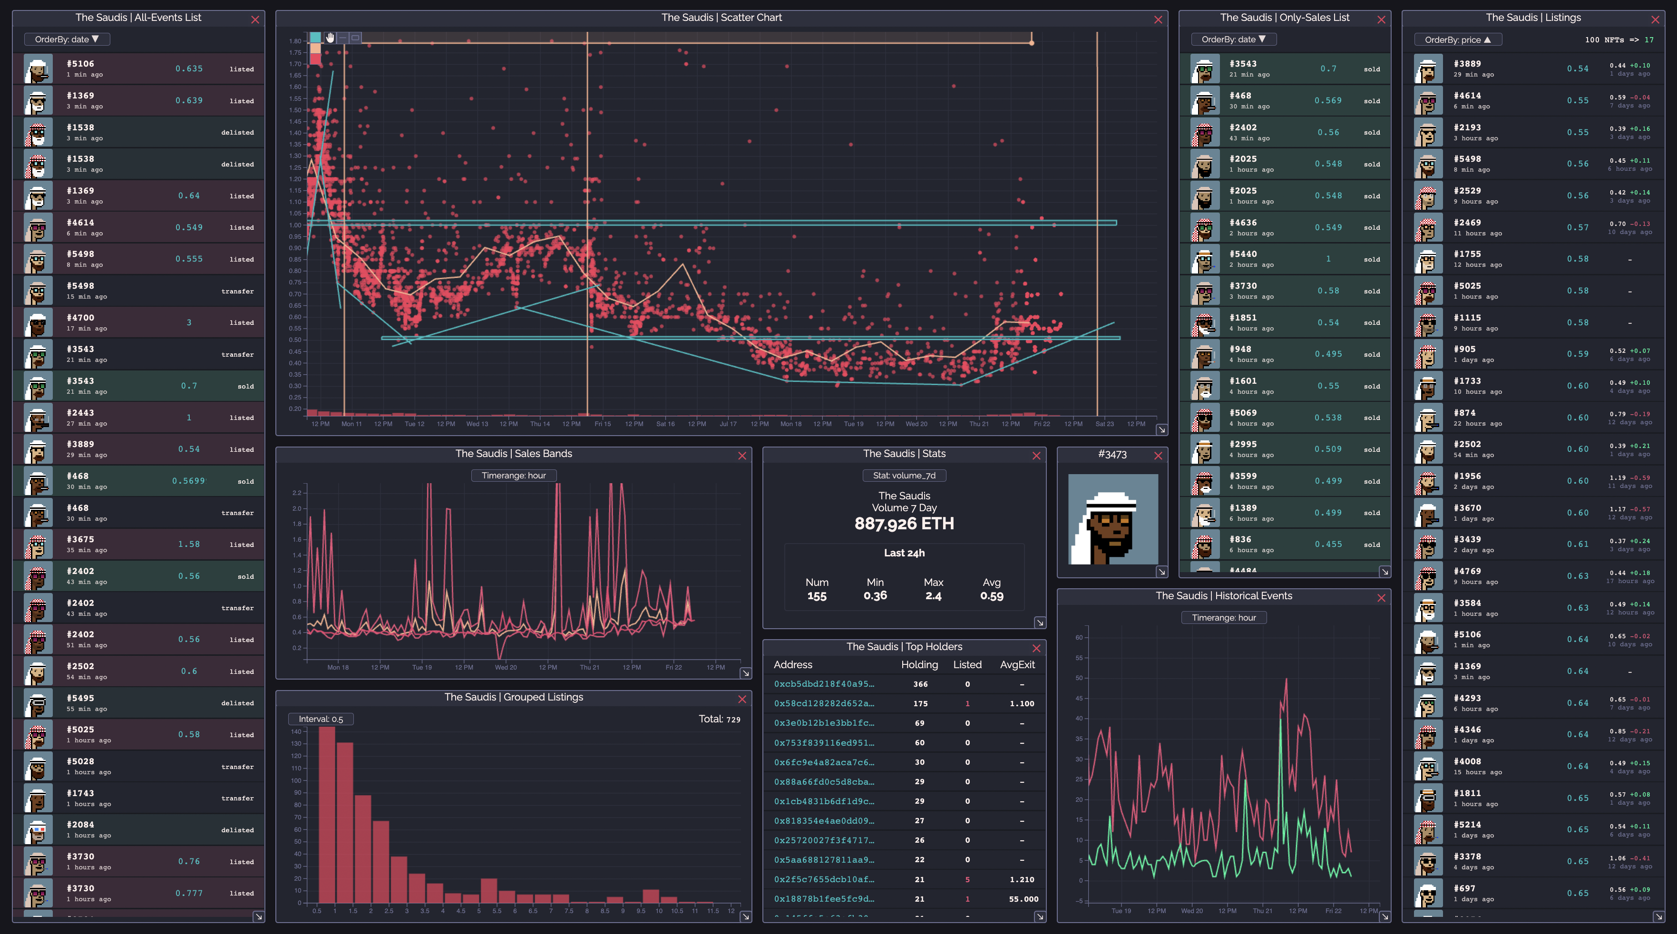Select #3675 listed 1.58 event row
1677x934 pixels.
point(138,544)
